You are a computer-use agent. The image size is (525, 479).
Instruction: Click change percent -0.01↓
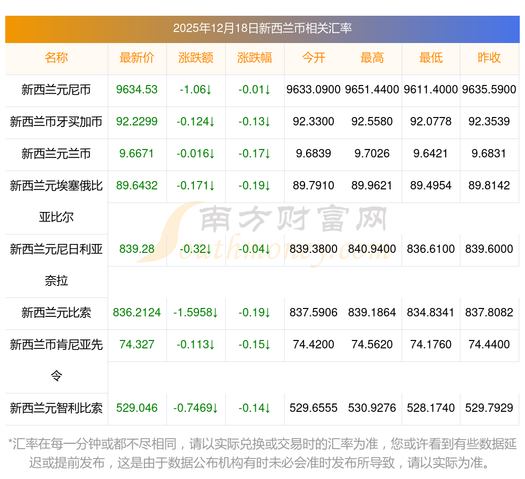[x=255, y=89]
